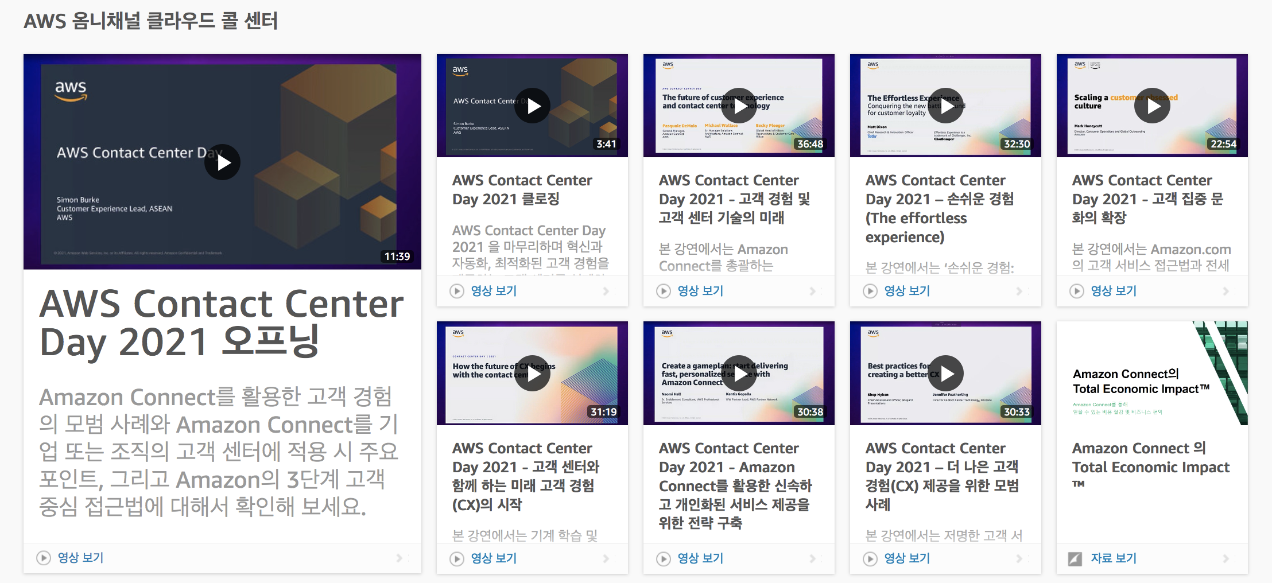
Task: Click the title containing '(The effortless experience)'
Action: 940,209
